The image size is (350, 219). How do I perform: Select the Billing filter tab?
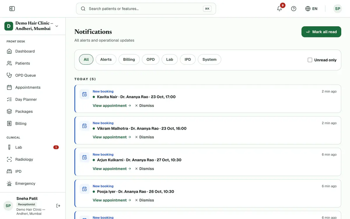pyautogui.click(x=129, y=59)
